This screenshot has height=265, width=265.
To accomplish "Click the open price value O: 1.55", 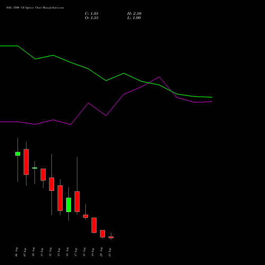I will [92, 18].
